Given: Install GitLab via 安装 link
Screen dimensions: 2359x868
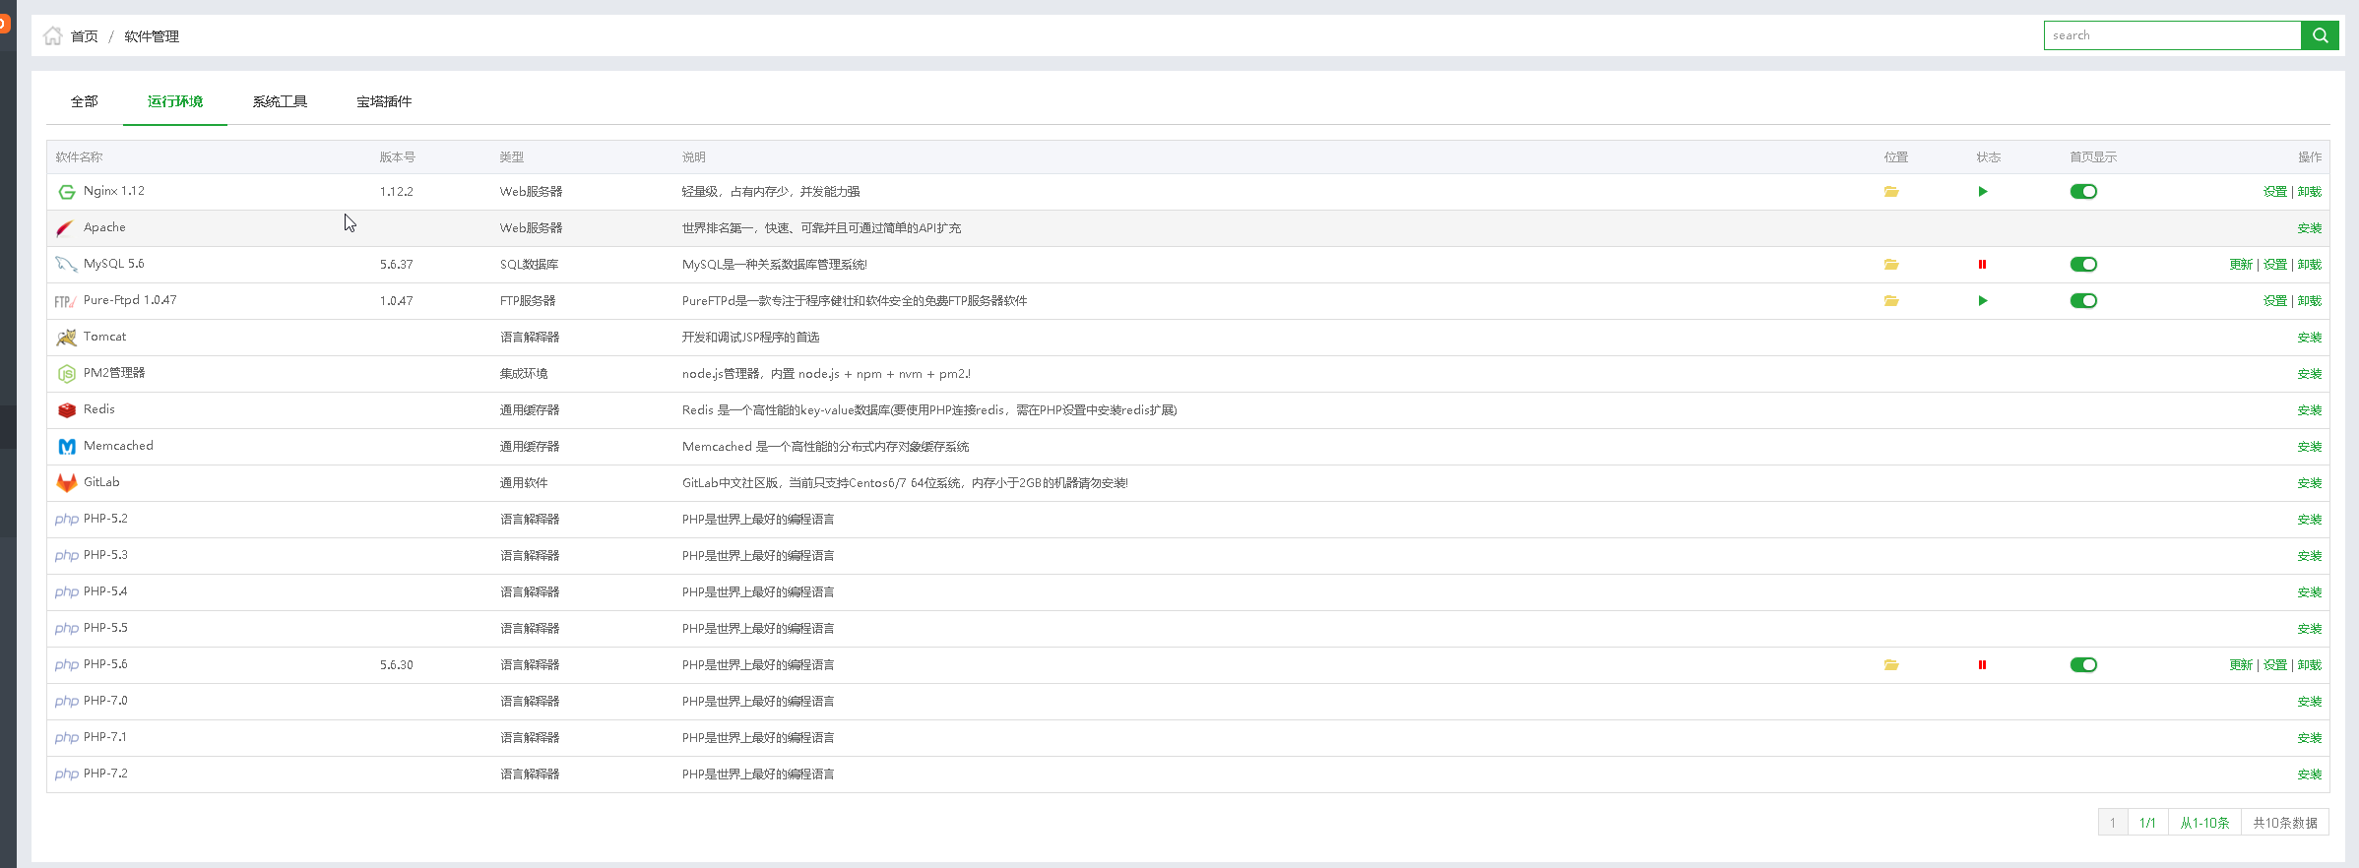Looking at the screenshot, I should [2309, 483].
